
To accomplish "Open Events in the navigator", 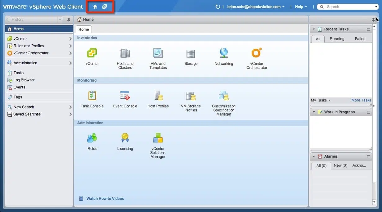I will (39, 87).
